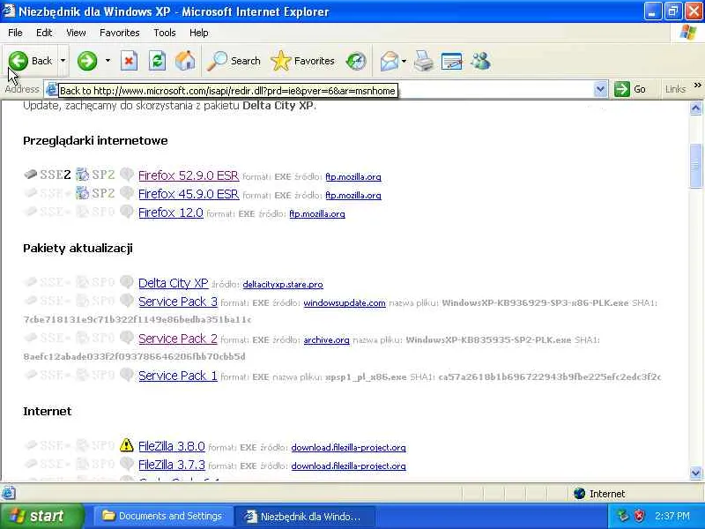
Task: Open the View menu
Action: pos(76,33)
